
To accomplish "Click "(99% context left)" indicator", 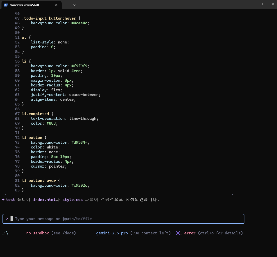I will click(x=150, y=233).
